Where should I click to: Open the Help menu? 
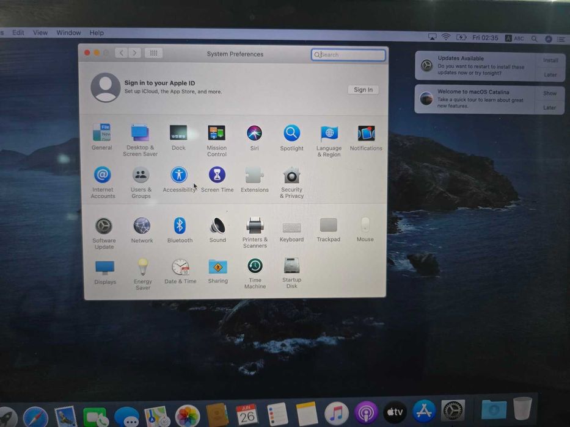[x=97, y=33]
